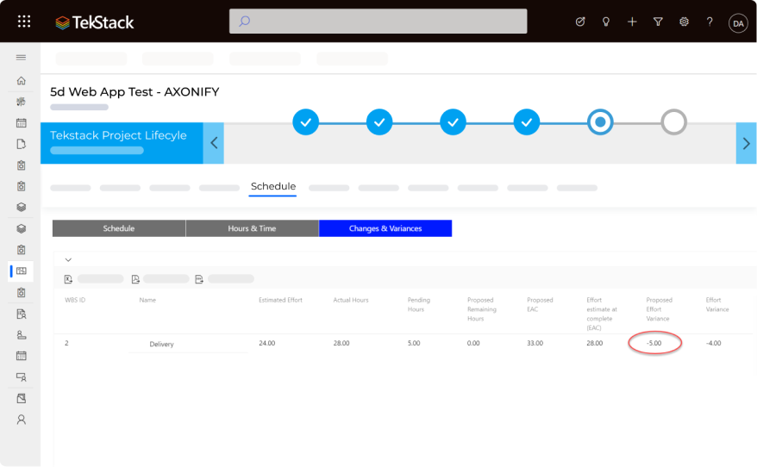Select the Estimated Effort value 24.00
Screen dimensions: 757x467
click(267, 343)
